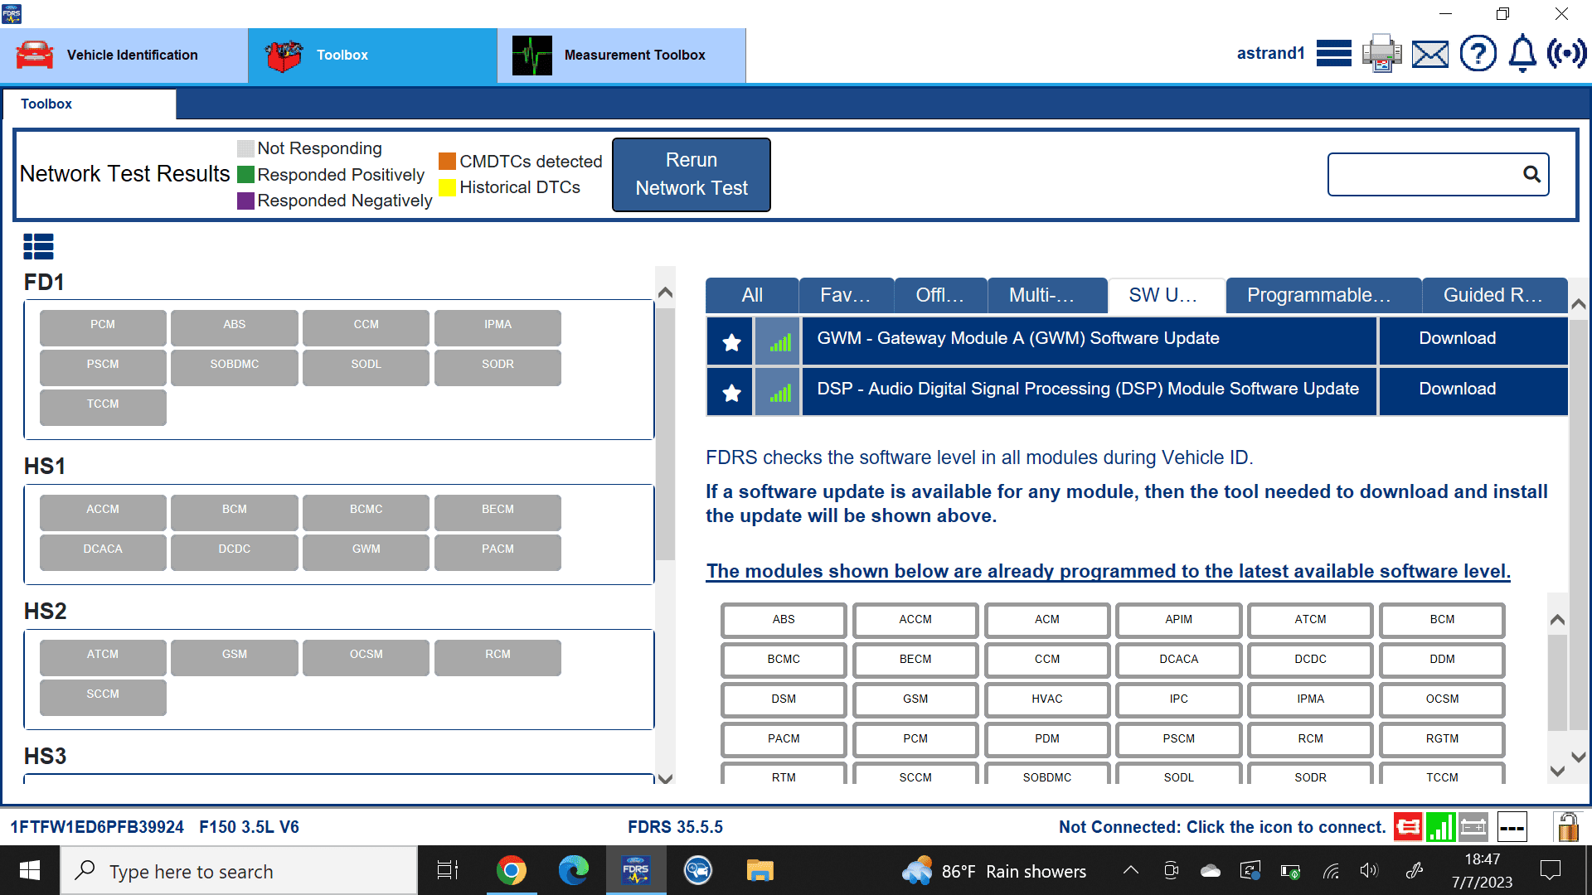
Task: Open the envelope mail icon
Action: [1429, 55]
